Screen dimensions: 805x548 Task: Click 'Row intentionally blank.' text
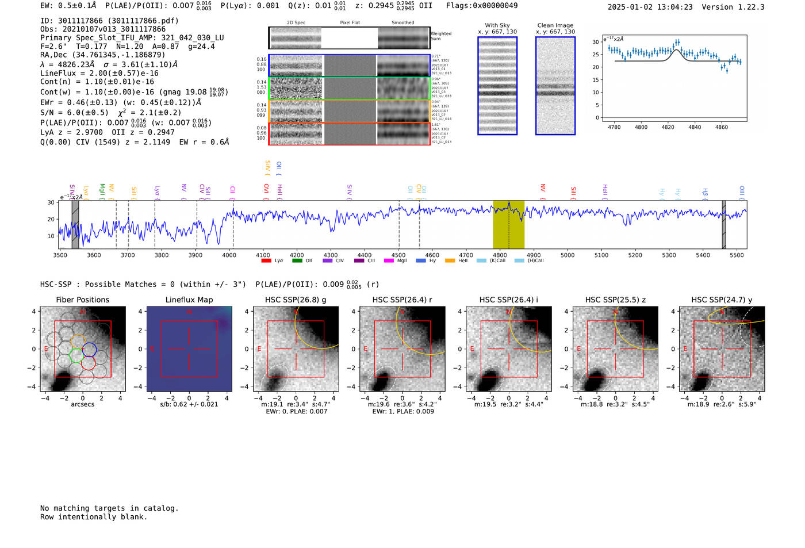click(94, 517)
